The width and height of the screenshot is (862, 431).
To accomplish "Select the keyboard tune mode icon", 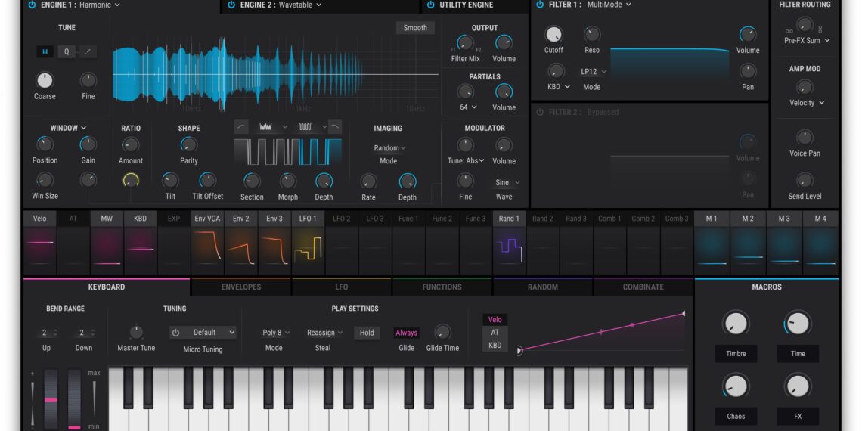I will [45, 52].
